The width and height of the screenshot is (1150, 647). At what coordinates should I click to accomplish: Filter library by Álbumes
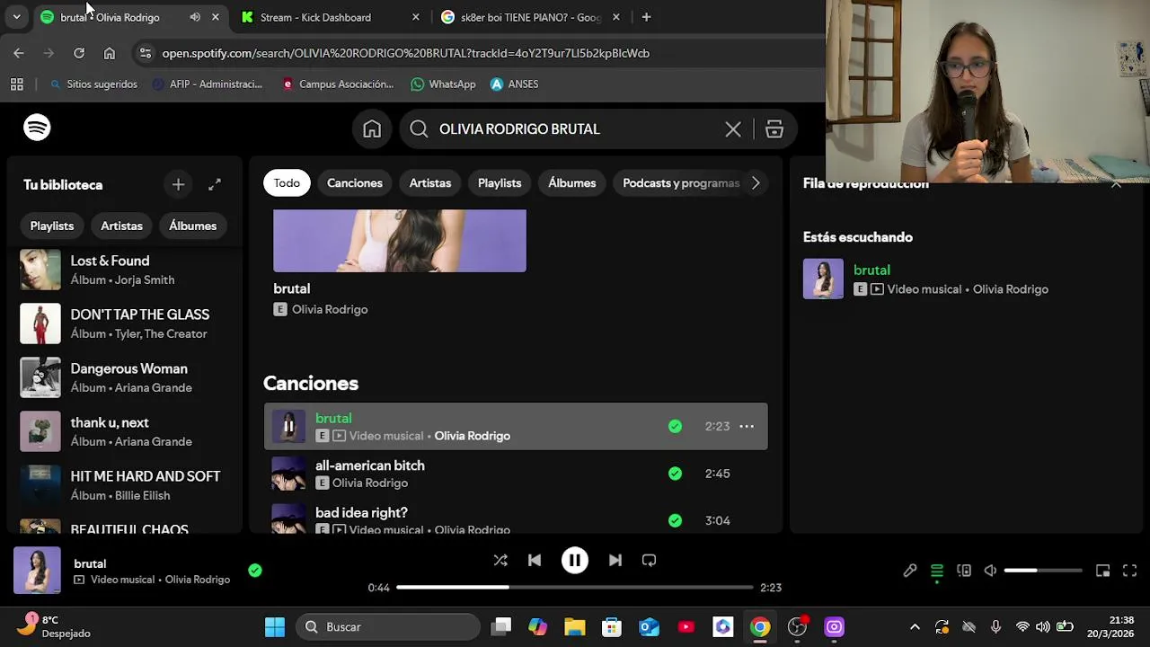(193, 226)
